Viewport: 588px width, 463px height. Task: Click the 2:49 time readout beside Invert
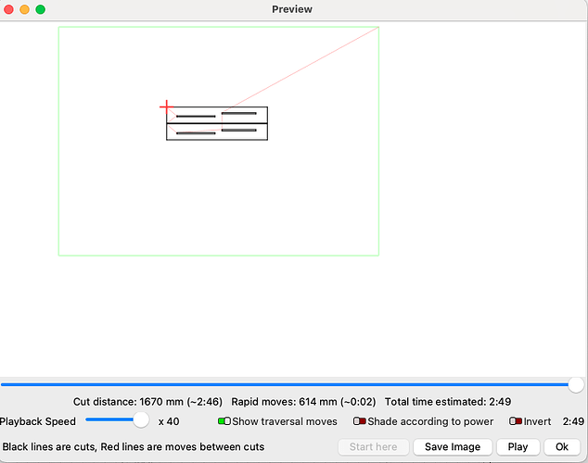tap(573, 421)
